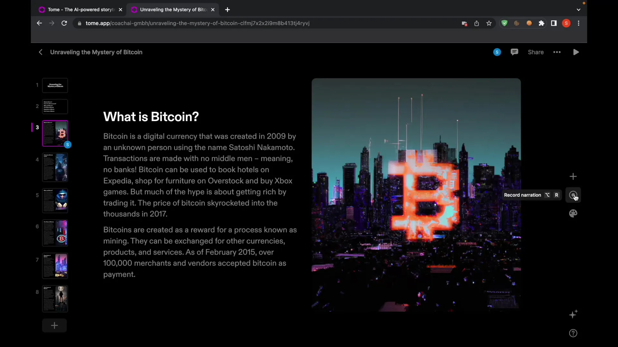Open the three-dot more options menu
This screenshot has height=347, width=618.
pyautogui.click(x=557, y=52)
